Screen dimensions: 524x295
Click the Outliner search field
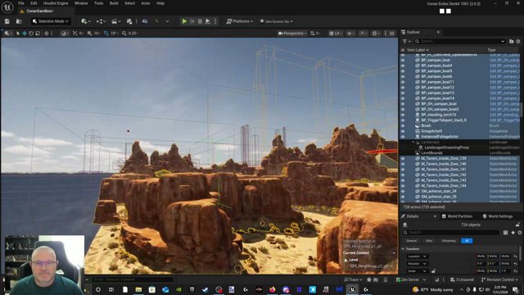click(460, 42)
